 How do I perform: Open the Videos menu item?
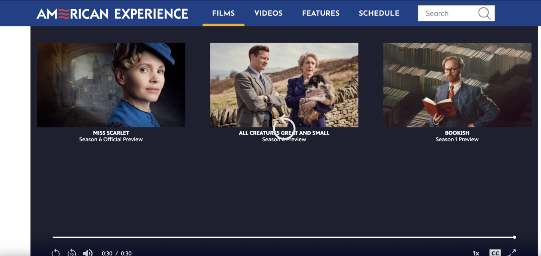(x=268, y=13)
